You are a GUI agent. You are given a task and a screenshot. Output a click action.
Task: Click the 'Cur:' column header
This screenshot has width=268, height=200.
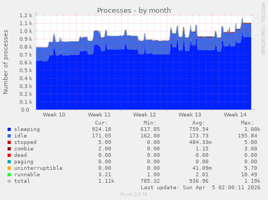[x=101, y=123]
